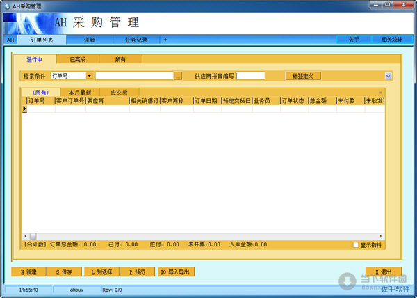Close the filter tab via small x
The width and height of the screenshot is (417, 298).
click(381, 93)
